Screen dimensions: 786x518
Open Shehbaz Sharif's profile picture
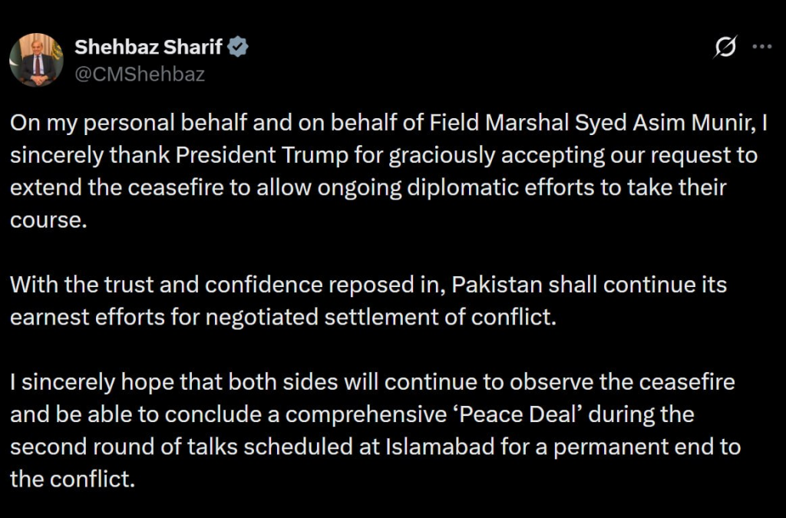pyautogui.click(x=36, y=60)
